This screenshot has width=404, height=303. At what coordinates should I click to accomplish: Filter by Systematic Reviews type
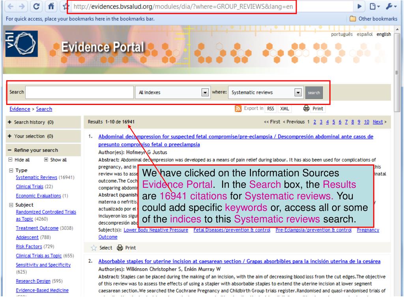(36, 177)
